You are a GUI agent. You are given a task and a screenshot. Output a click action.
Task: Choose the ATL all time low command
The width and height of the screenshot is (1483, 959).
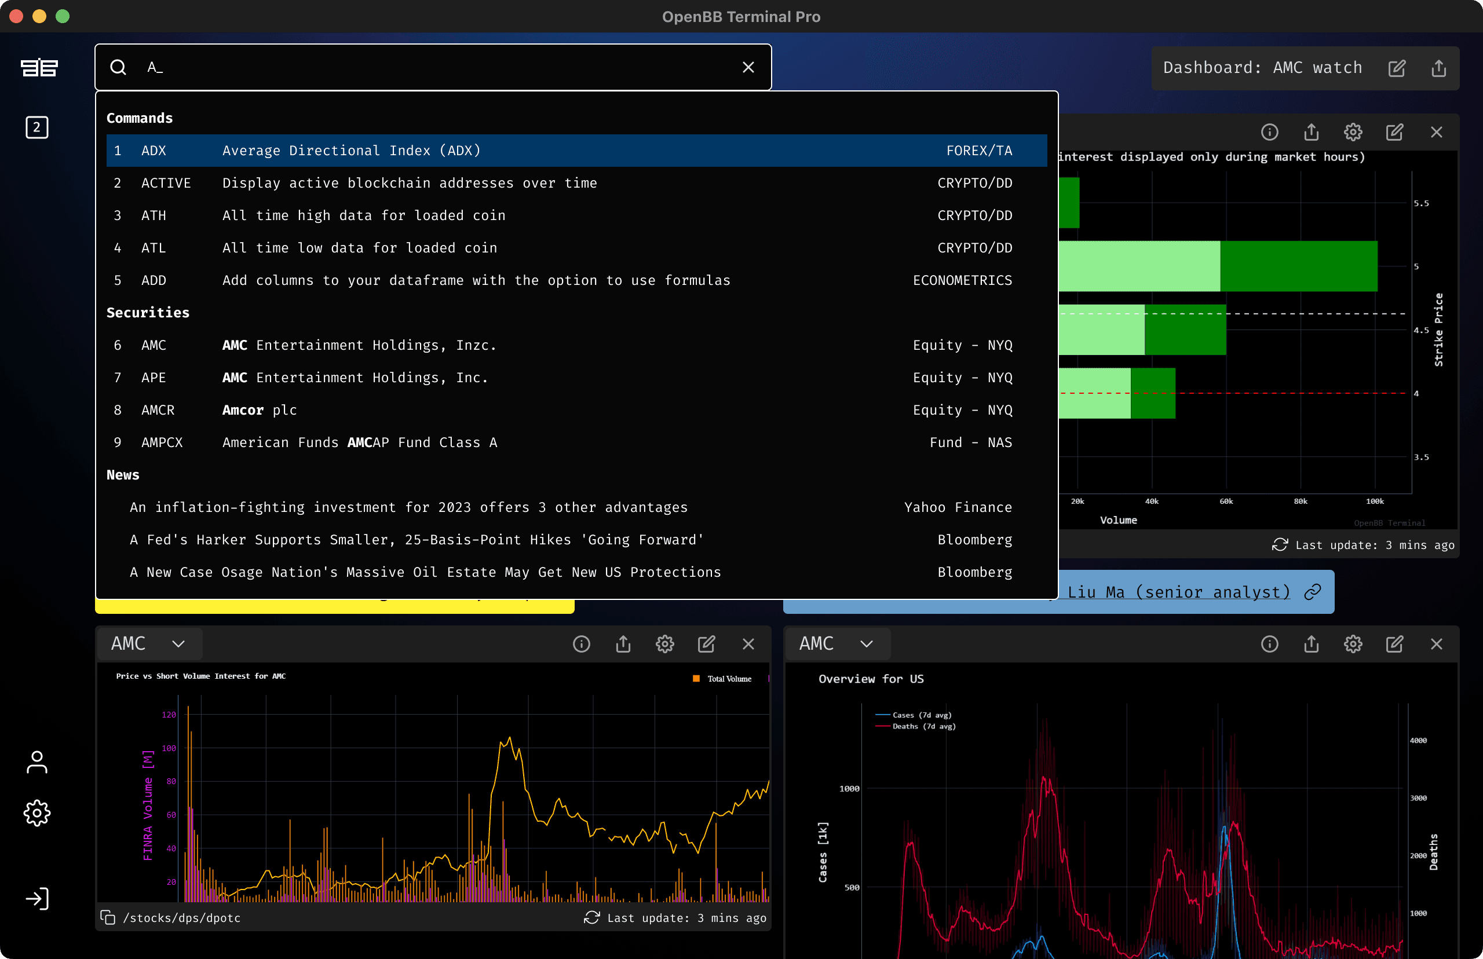(x=576, y=248)
